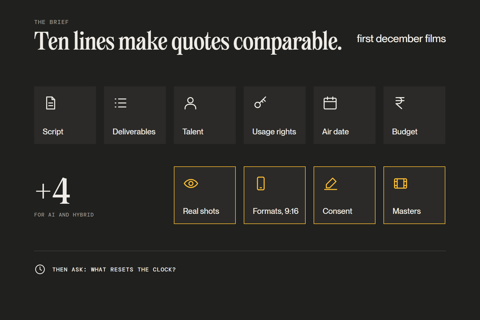The height and width of the screenshot is (320, 480).
Task: Select the 'Masters' label
Action: (x=407, y=211)
